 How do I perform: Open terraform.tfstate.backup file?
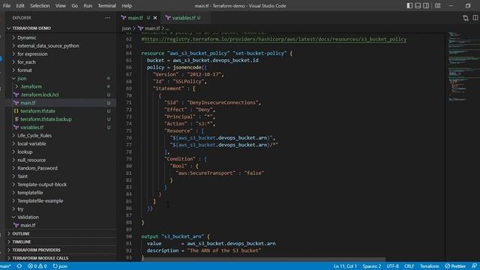[x=61, y=119]
